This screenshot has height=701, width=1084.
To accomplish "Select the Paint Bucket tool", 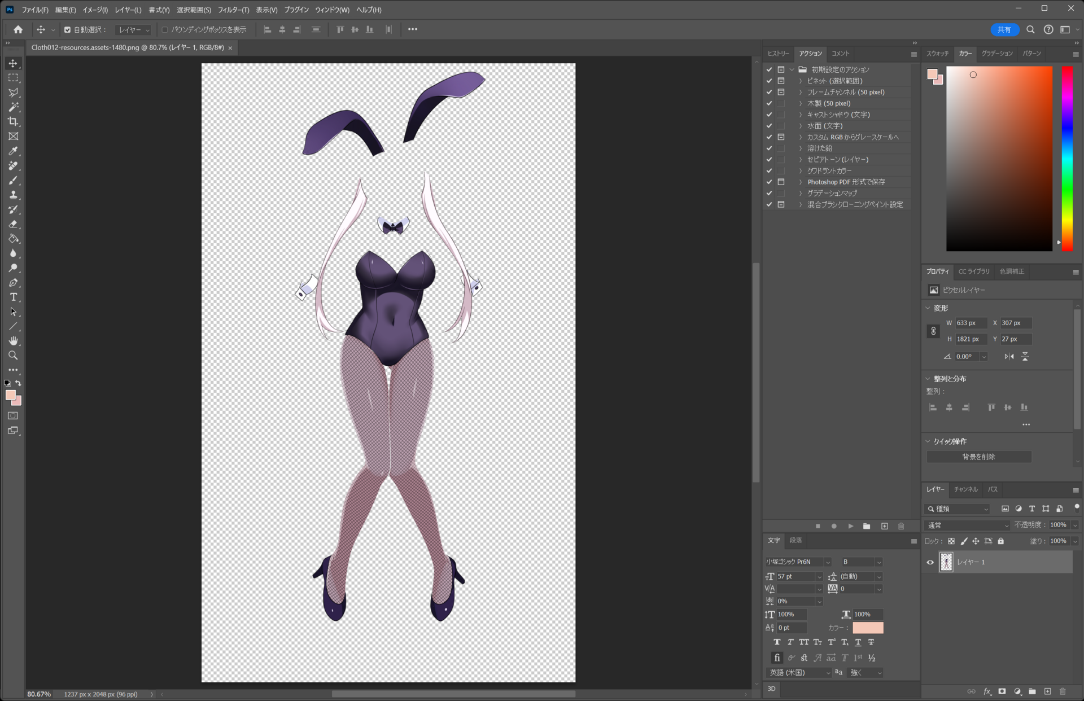I will (x=13, y=239).
